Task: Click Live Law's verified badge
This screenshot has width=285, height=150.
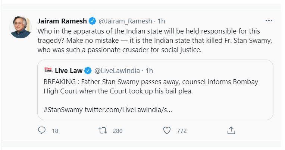Action: (x=88, y=70)
